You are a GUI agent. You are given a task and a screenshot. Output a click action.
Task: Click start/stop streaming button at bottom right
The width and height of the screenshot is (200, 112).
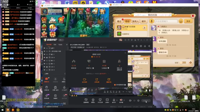click(146, 101)
